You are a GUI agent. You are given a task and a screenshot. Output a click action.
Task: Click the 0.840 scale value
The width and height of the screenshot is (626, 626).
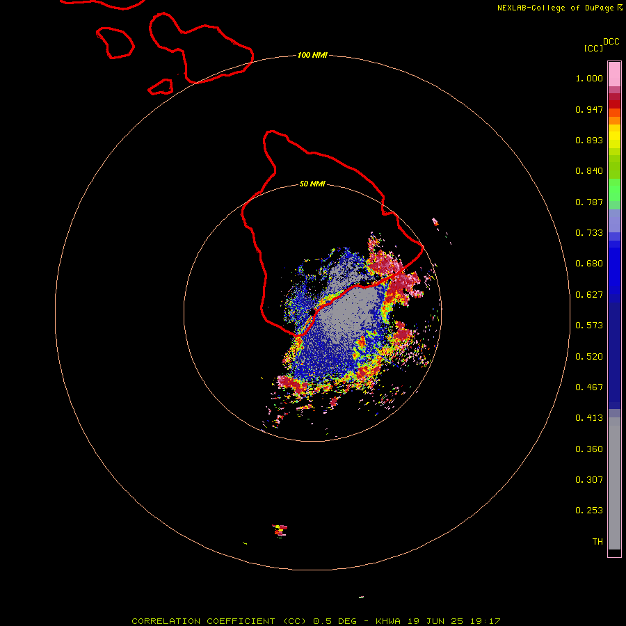589,171
